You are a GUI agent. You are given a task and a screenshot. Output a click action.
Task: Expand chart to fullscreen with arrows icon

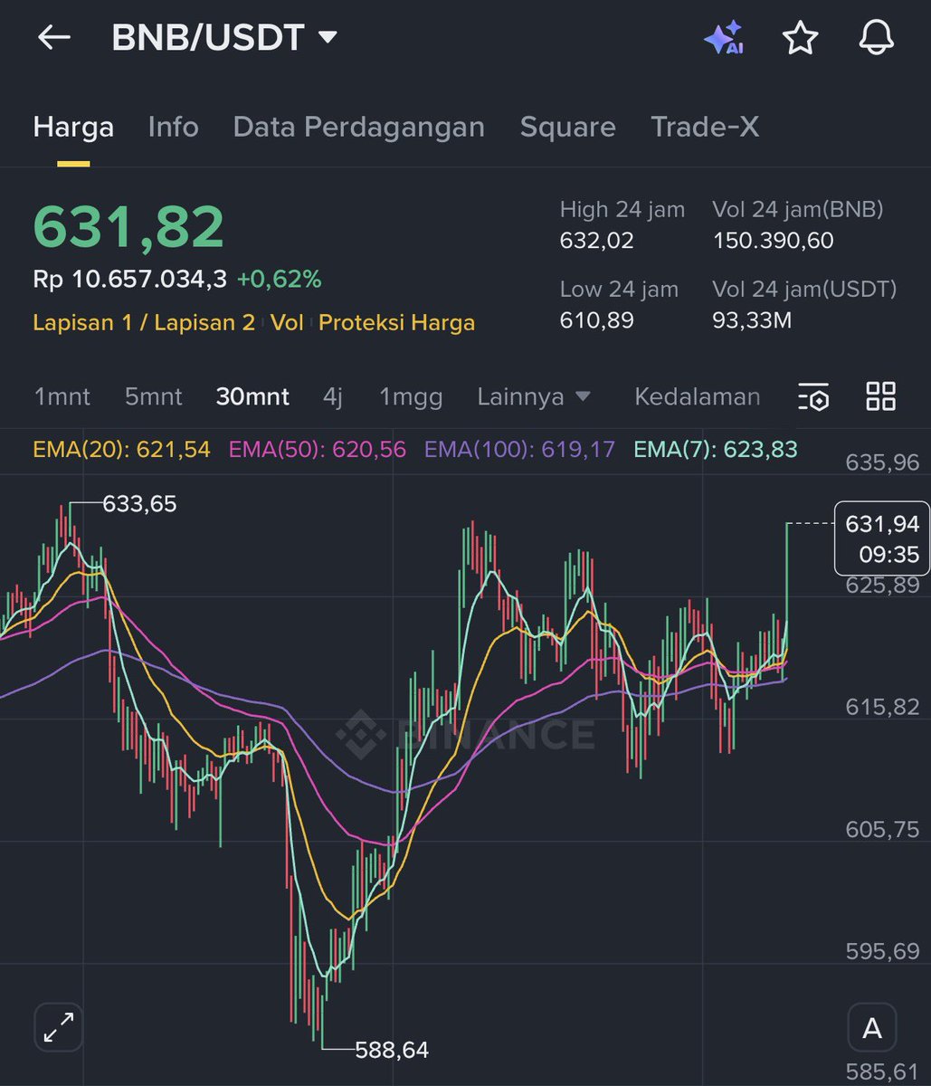pos(59,1027)
